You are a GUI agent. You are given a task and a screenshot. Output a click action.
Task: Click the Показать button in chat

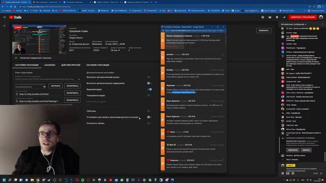pyautogui.click(x=293, y=150)
